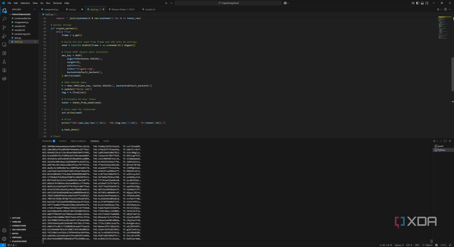This screenshot has width=454, height=247.
Task: Run the Python file with the play icon
Action: 438,9
